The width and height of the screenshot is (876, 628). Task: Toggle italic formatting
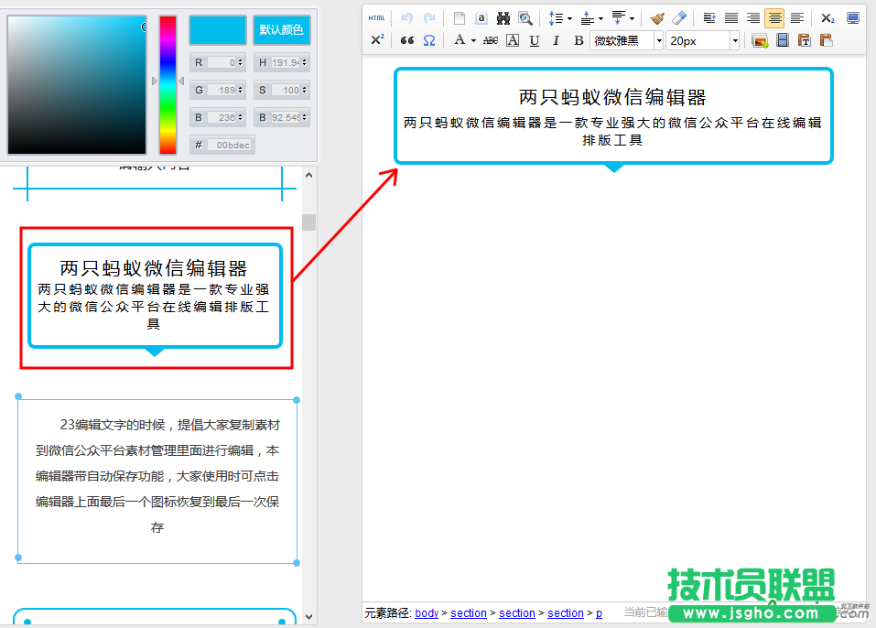pos(555,41)
